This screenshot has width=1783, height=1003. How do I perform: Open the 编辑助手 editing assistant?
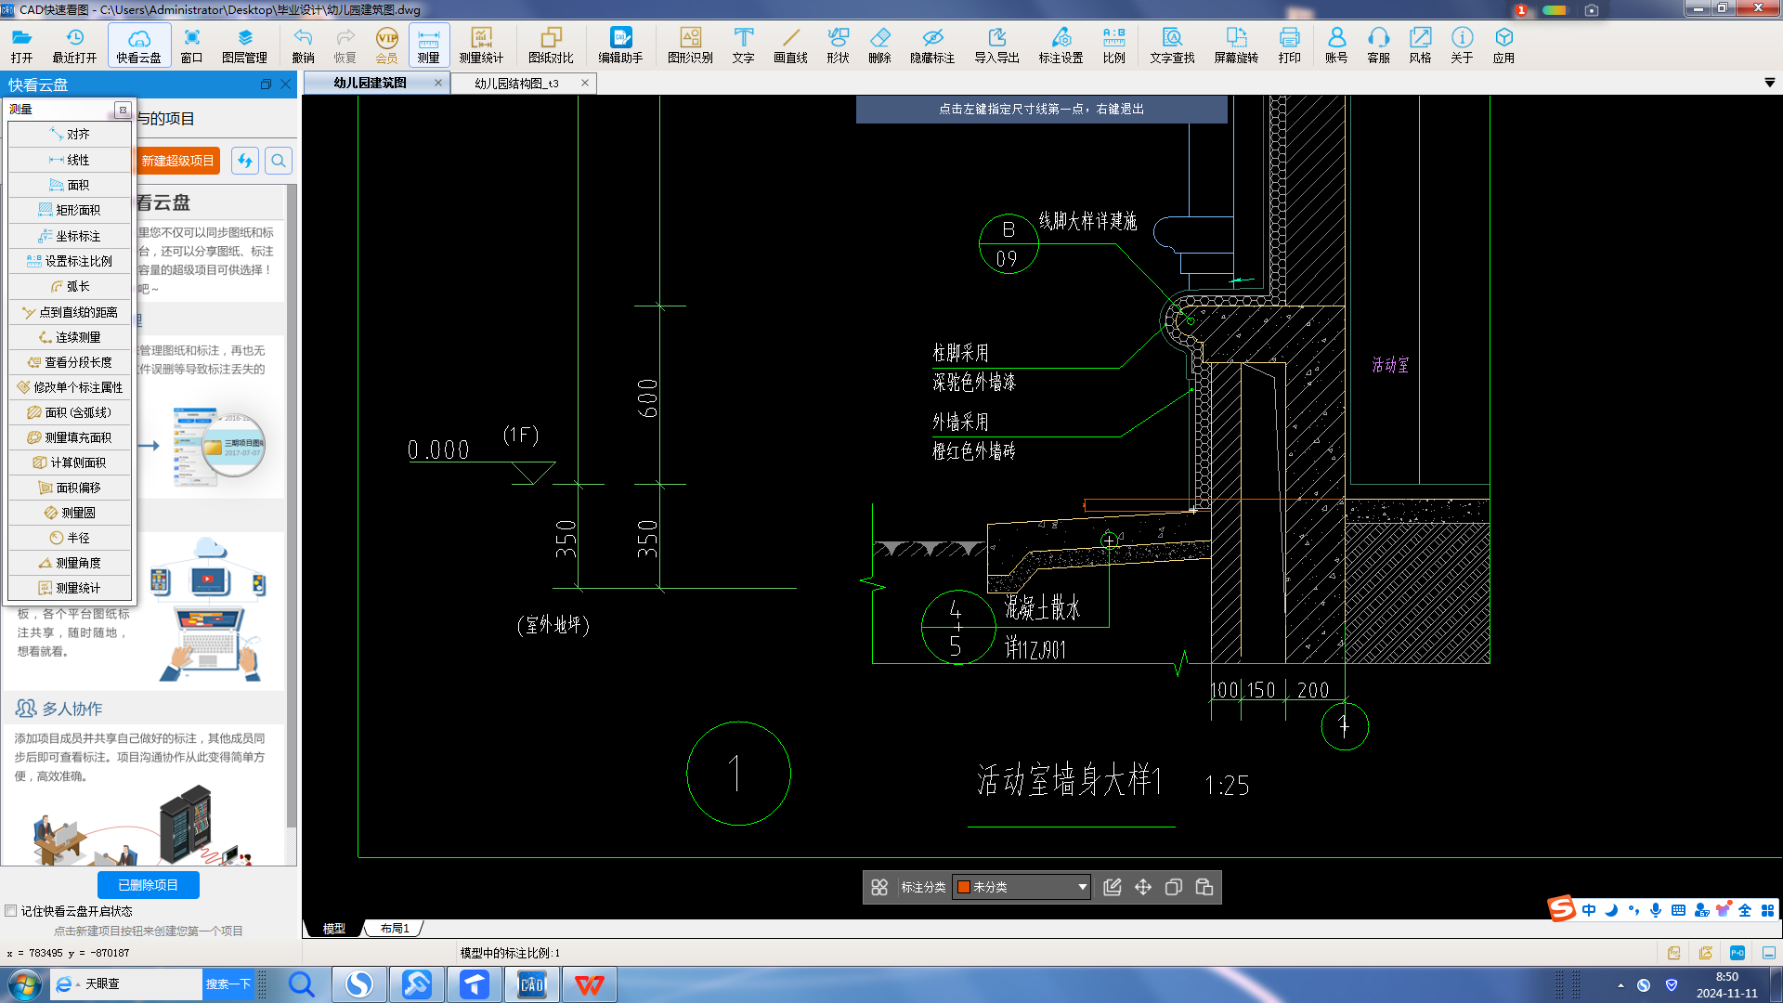pyautogui.click(x=620, y=45)
